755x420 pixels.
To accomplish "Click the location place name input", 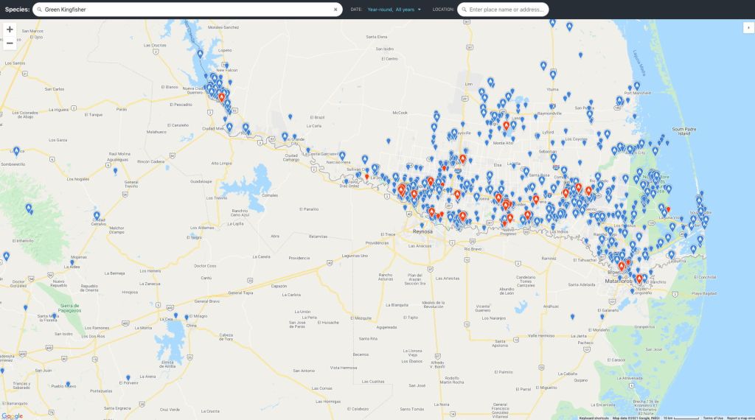I will pyautogui.click(x=509, y=10).
